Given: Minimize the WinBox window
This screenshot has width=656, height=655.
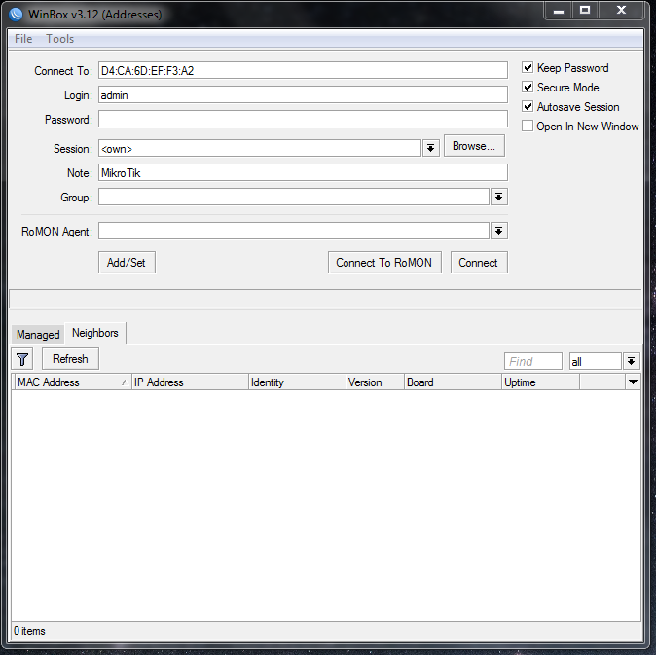Looking at the screenshot, I should (559, 11).
